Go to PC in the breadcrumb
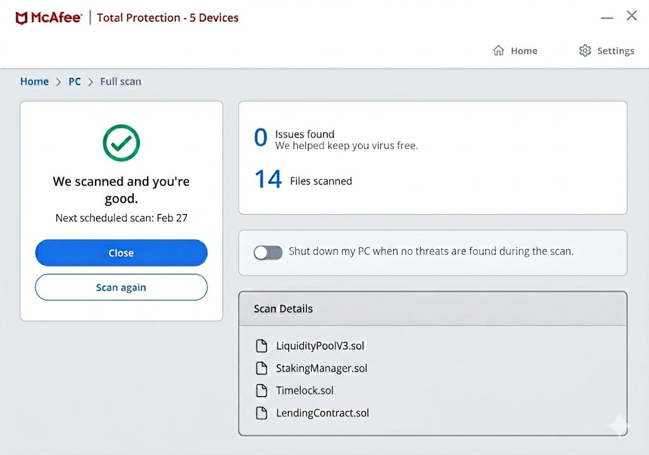This screenshot has width=649, height=455. tap(75, 82)
